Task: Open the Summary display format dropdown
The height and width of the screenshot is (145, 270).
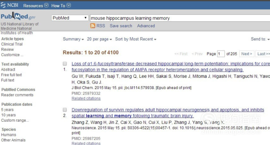Action: pos(73,39)
